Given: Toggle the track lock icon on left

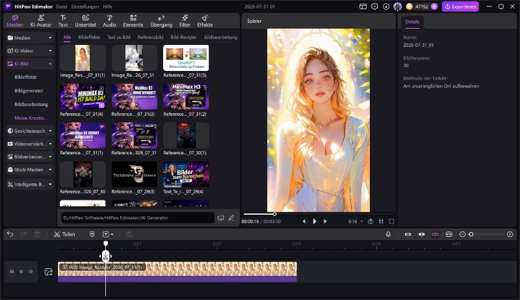Looking at the screenshot, I should [12, 271].
